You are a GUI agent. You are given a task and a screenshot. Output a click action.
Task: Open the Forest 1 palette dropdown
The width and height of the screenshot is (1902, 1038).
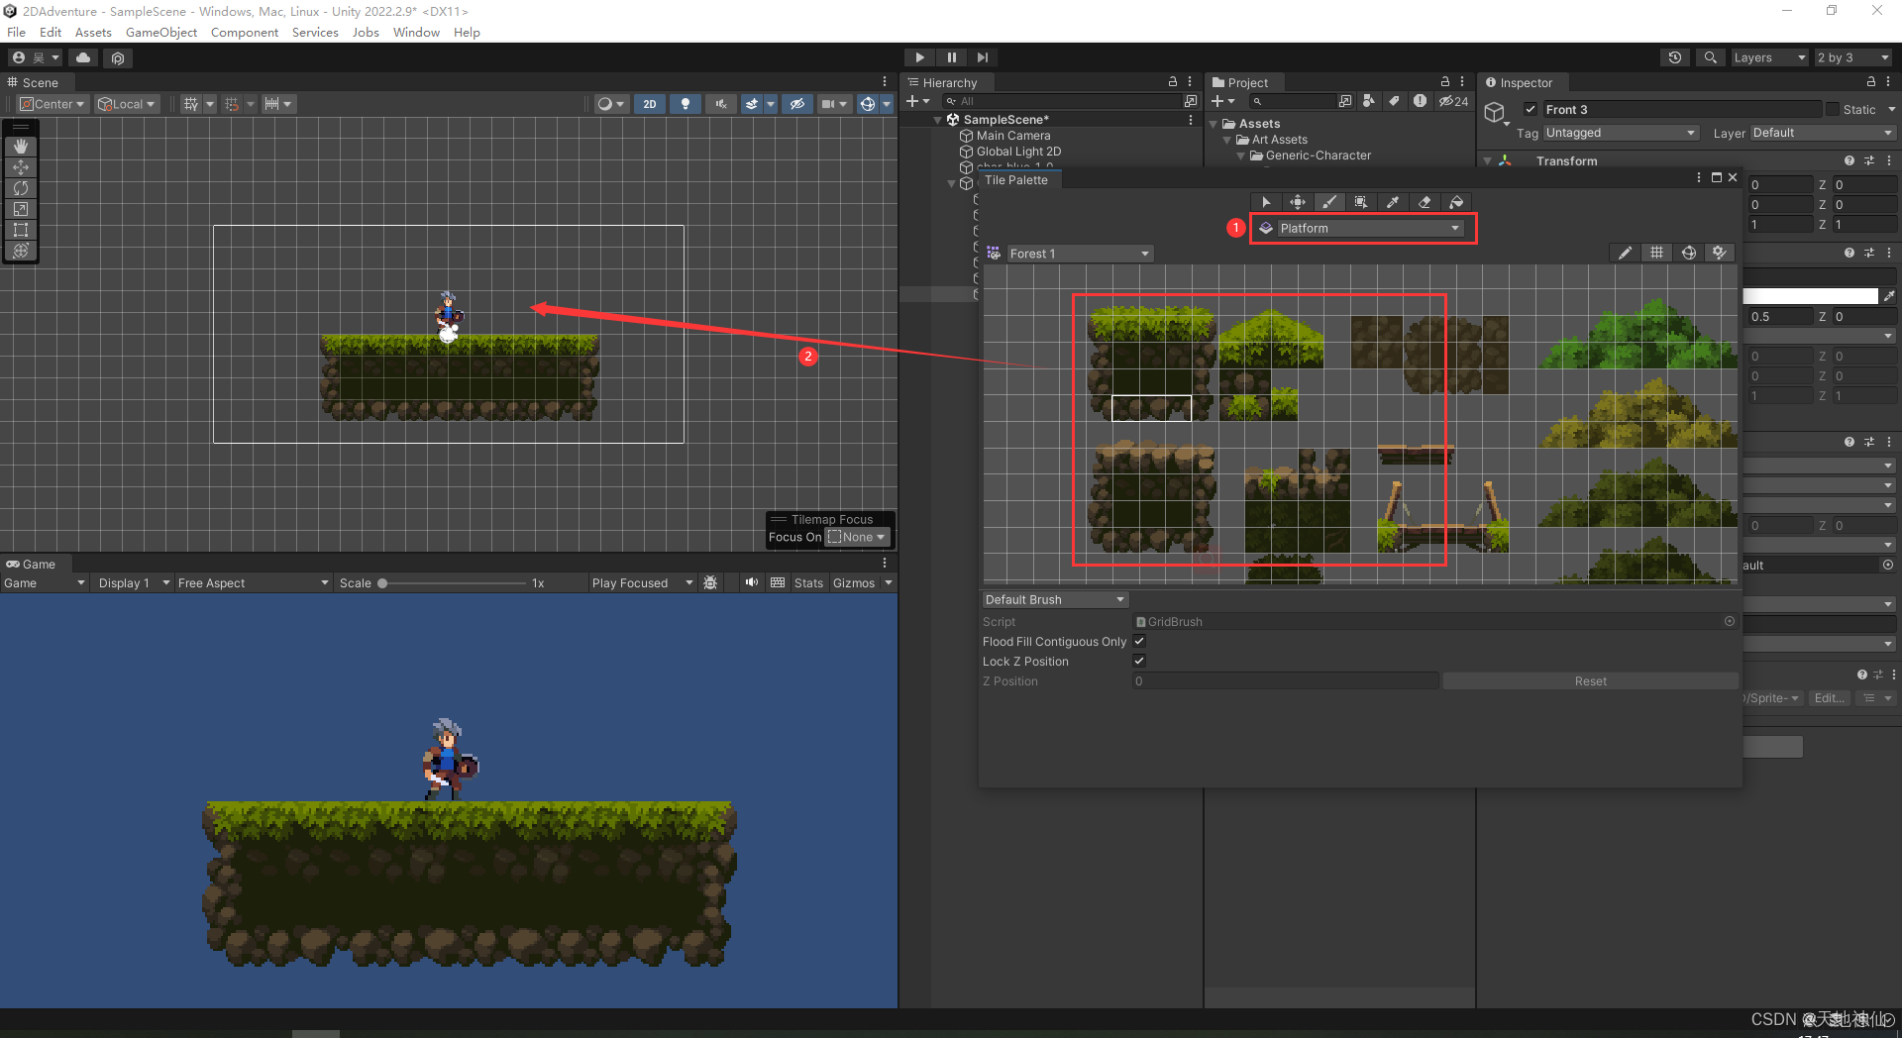[1079, 254]
